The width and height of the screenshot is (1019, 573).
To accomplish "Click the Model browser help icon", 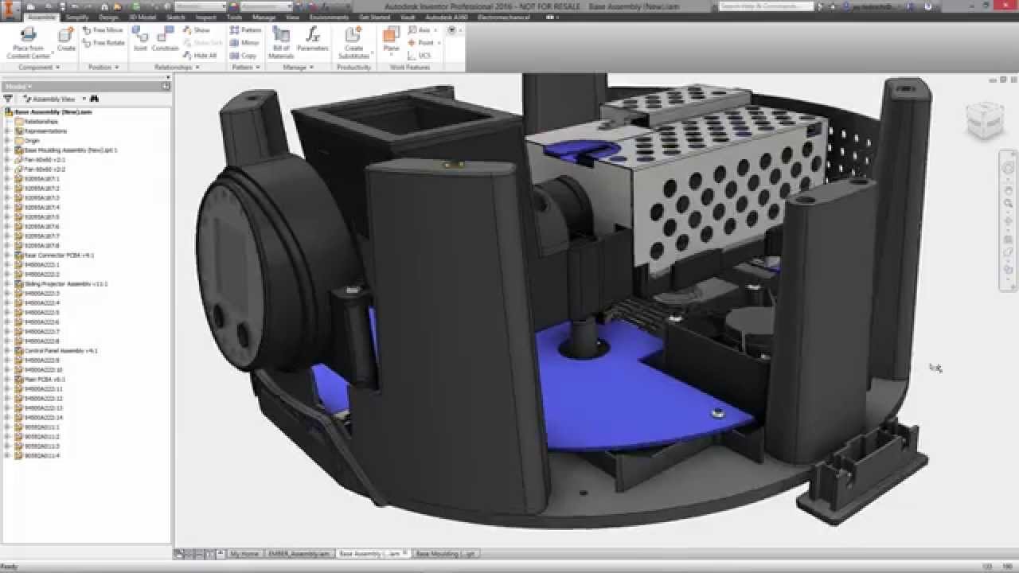I will [166, 86].
